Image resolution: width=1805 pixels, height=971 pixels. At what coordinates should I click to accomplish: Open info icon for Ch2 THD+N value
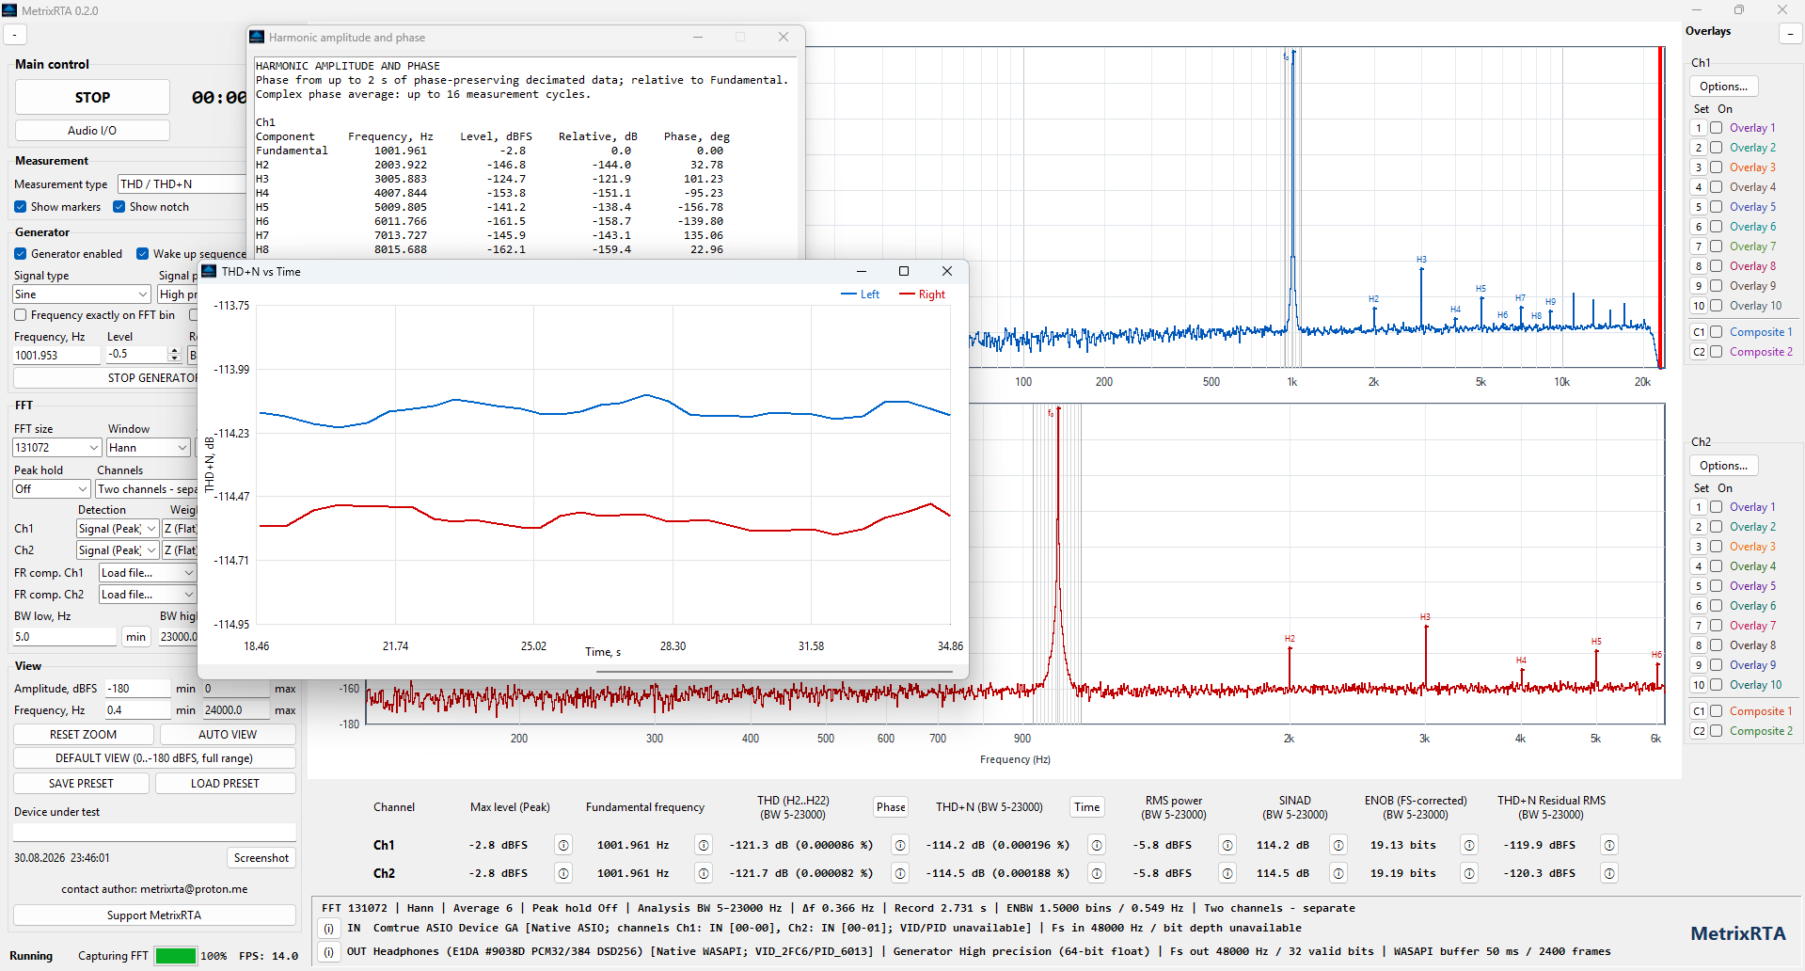(1097, 873)
